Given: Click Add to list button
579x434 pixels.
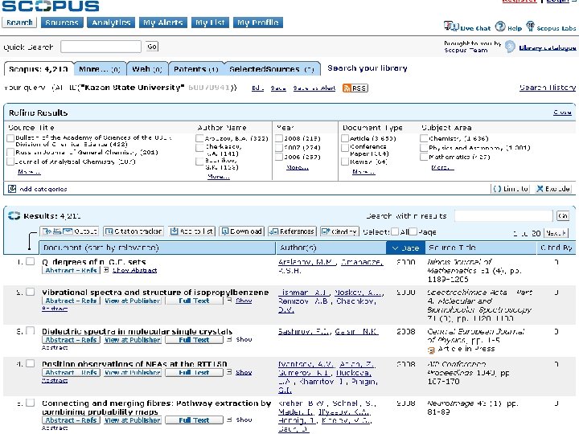Looking at the screenshot, I should tap(191, 231).
